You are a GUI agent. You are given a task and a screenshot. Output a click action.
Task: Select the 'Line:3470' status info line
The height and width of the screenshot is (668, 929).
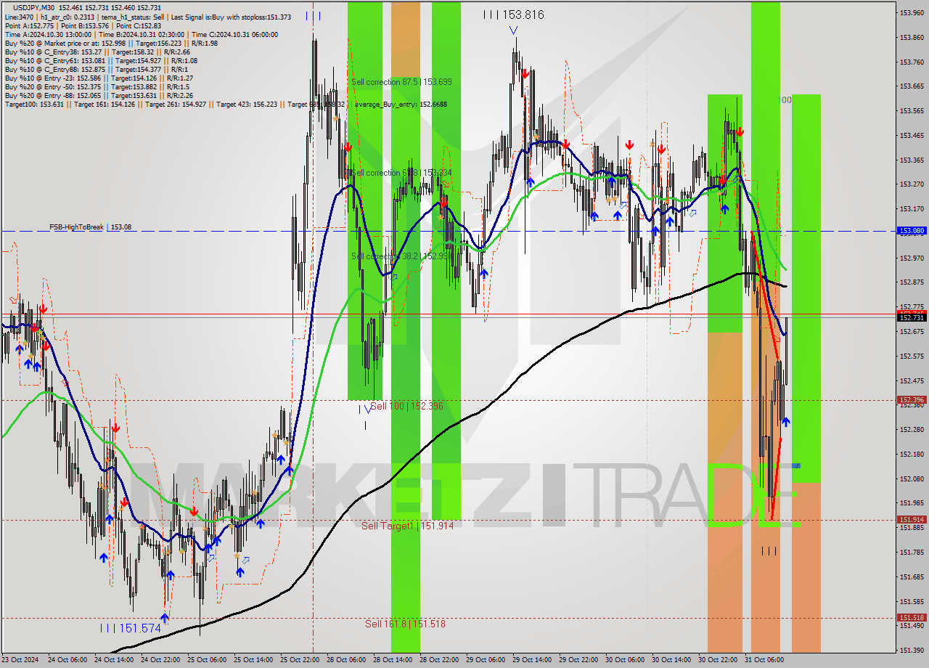(x=148, y=17)
